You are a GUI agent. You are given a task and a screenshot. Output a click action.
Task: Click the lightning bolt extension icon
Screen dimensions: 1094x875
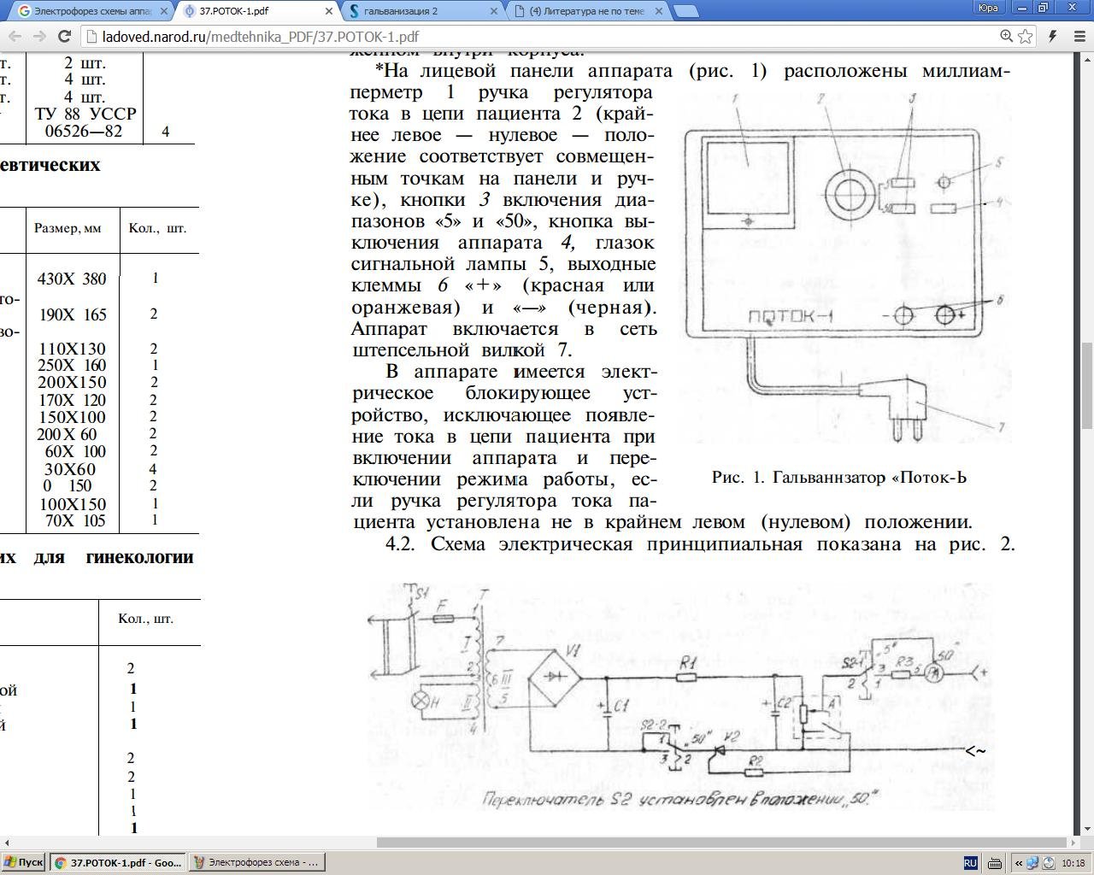(1053, 37)
